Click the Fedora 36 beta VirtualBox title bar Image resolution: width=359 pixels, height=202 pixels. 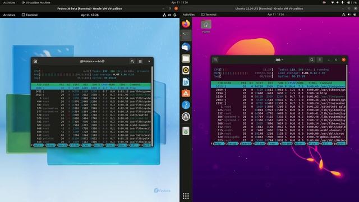pyautogui.click(x=90, y=8)
